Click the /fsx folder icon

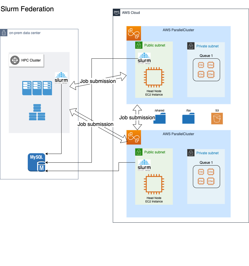tap(188, 118)
